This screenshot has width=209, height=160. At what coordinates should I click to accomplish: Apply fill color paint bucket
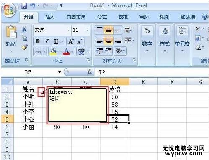click(x=53, y=51)
